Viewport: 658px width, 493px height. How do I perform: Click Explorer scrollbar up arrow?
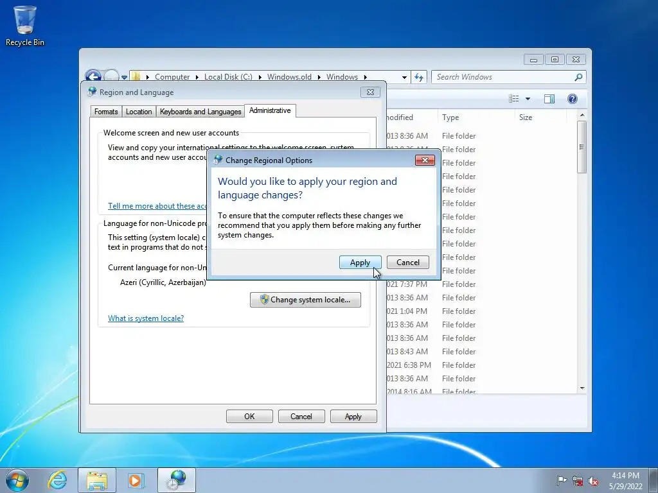[582, 115]
